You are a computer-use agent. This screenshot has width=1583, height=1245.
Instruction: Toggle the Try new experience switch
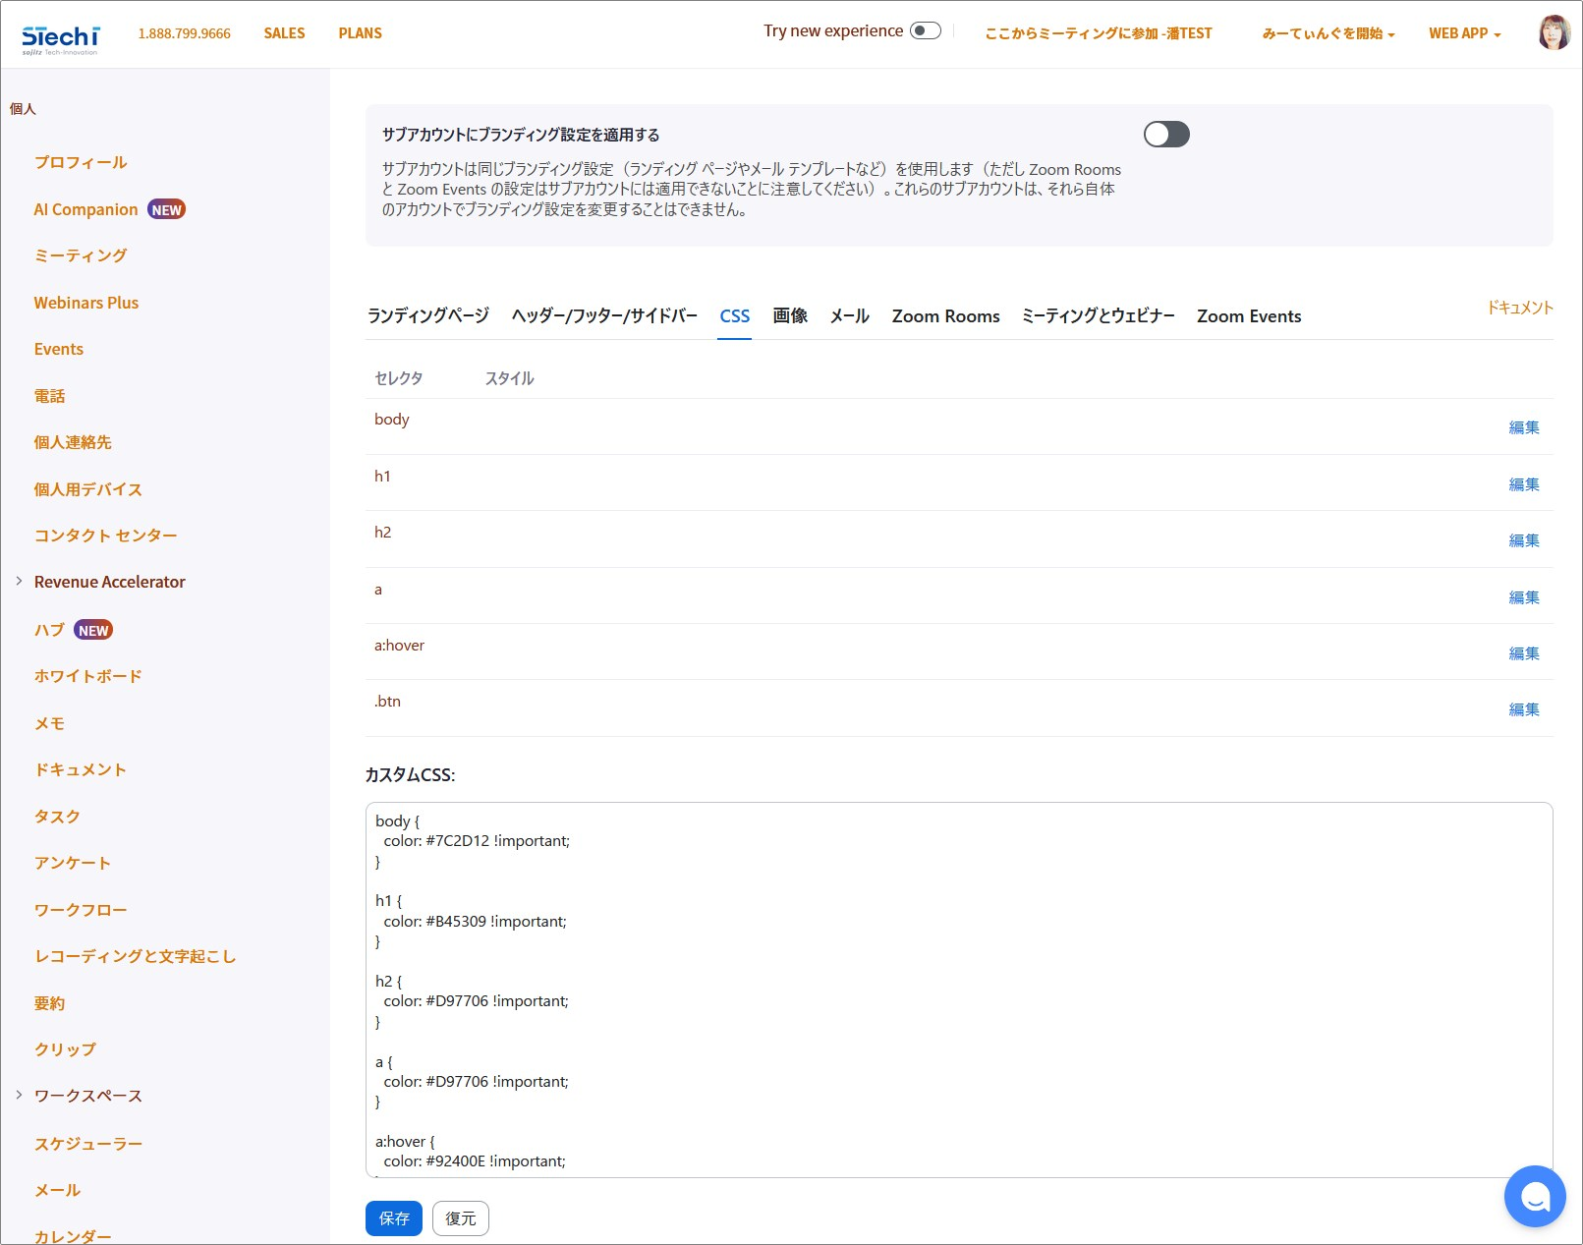coord(925,30)
